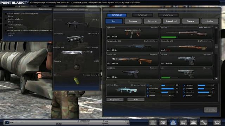Filter inventory by Основное weapons
Image resolution: width=225 pixels, height=126 pixels.
[133, 21]
